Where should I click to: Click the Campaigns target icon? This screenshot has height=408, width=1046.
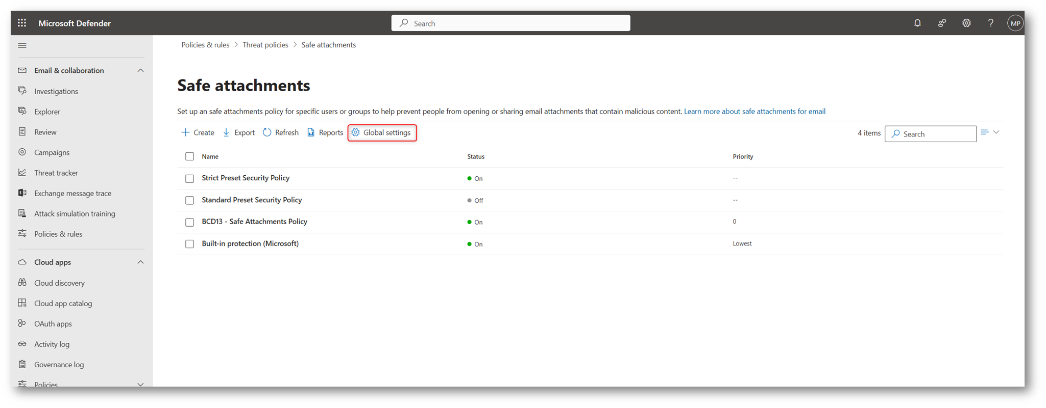tap(22, 152)
